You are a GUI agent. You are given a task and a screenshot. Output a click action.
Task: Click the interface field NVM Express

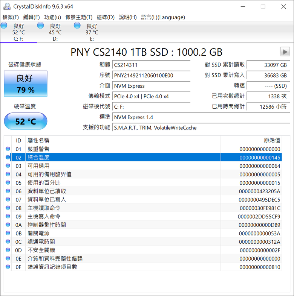[x=151, y=86]
